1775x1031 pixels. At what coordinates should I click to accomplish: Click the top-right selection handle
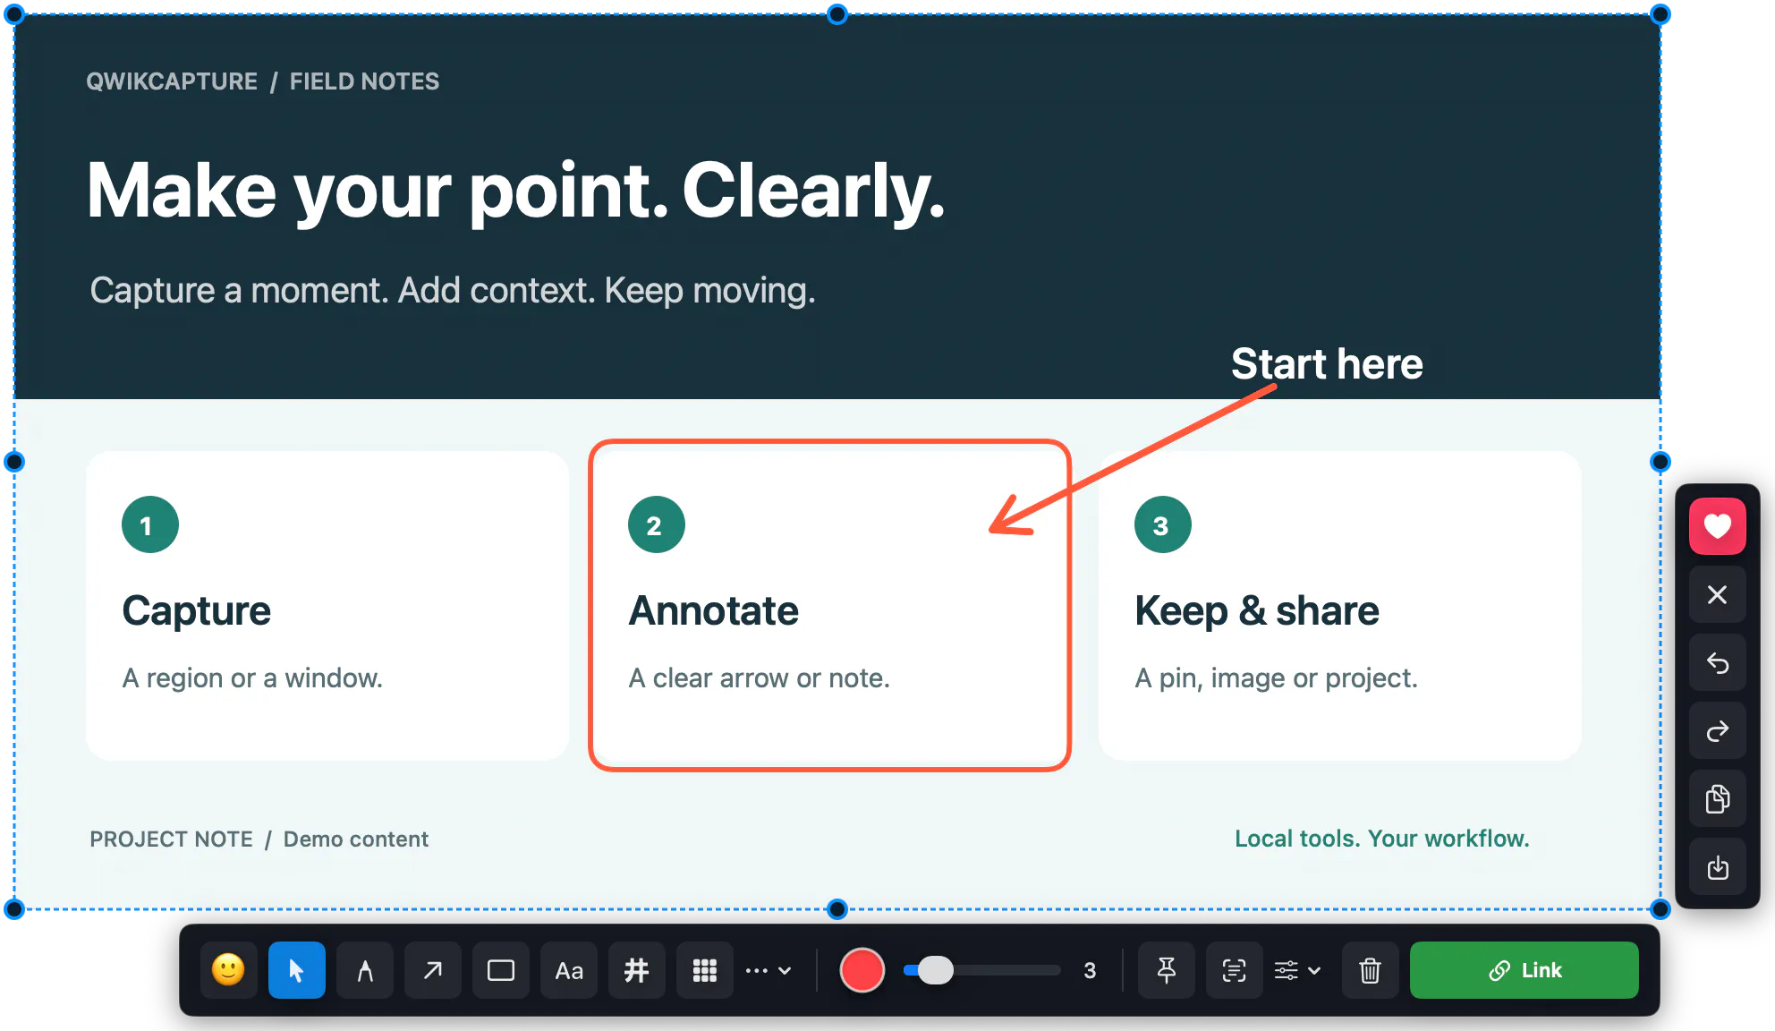click(1660, 14)
